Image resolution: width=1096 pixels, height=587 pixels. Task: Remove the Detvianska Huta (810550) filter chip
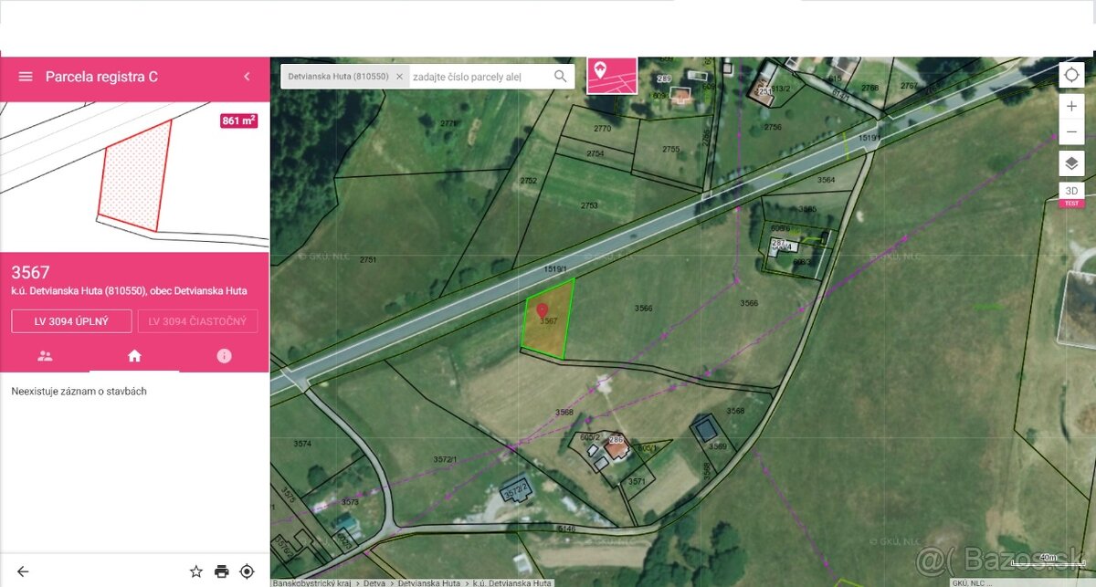(x=399, y=77)
